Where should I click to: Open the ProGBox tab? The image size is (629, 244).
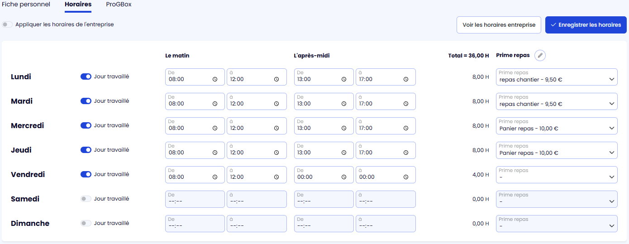pyautogui.click(x=119, y=5)
